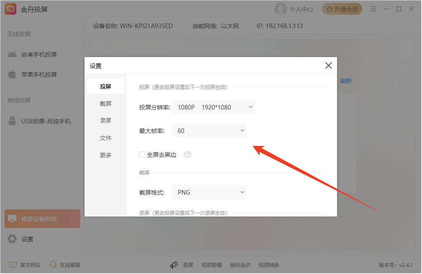The image size is (422, 274).
Task: Enable 全屏去黑边 option
Action: (x=142, y=154)
